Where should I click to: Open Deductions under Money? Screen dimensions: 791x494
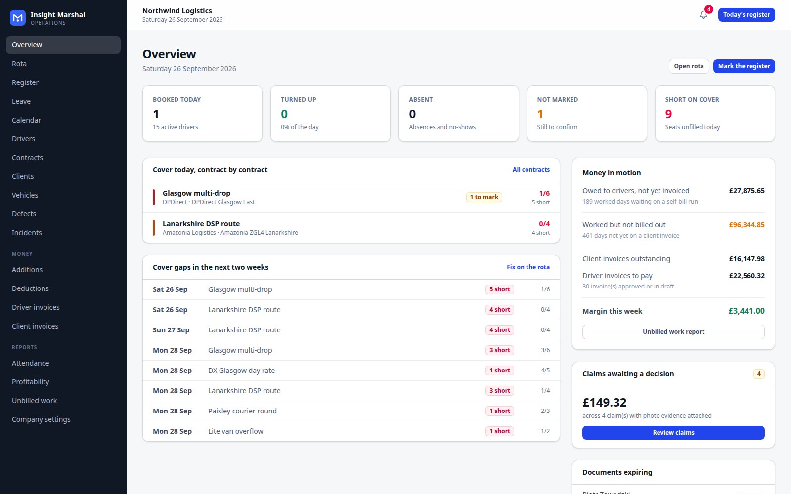63,288
